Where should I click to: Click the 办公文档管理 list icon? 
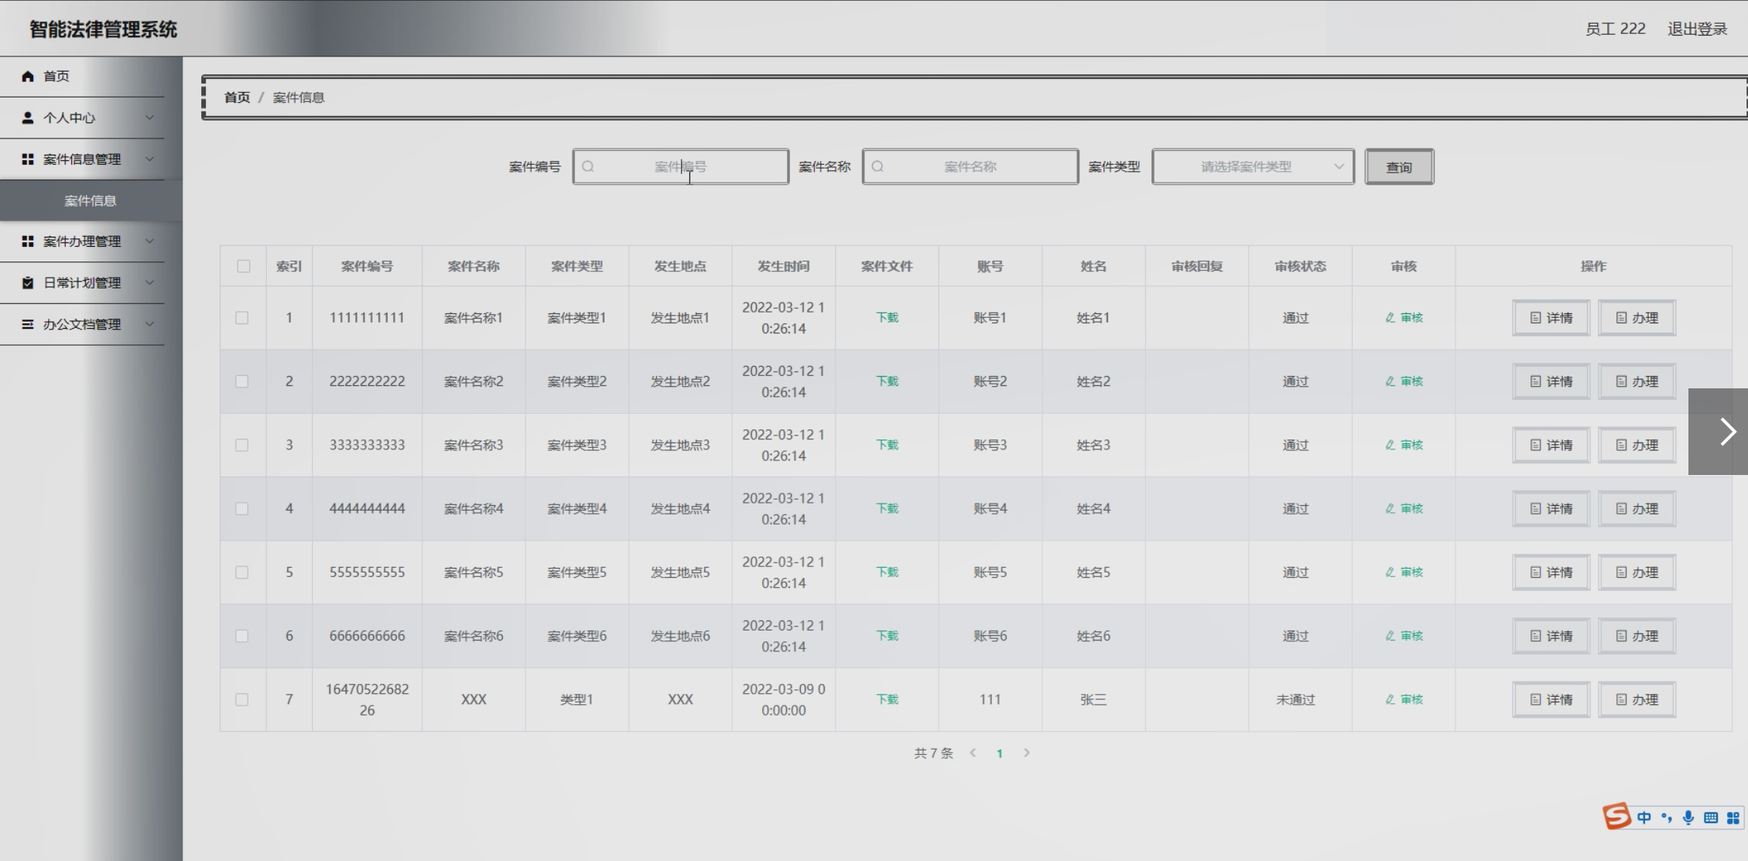[x=28, y=324]
